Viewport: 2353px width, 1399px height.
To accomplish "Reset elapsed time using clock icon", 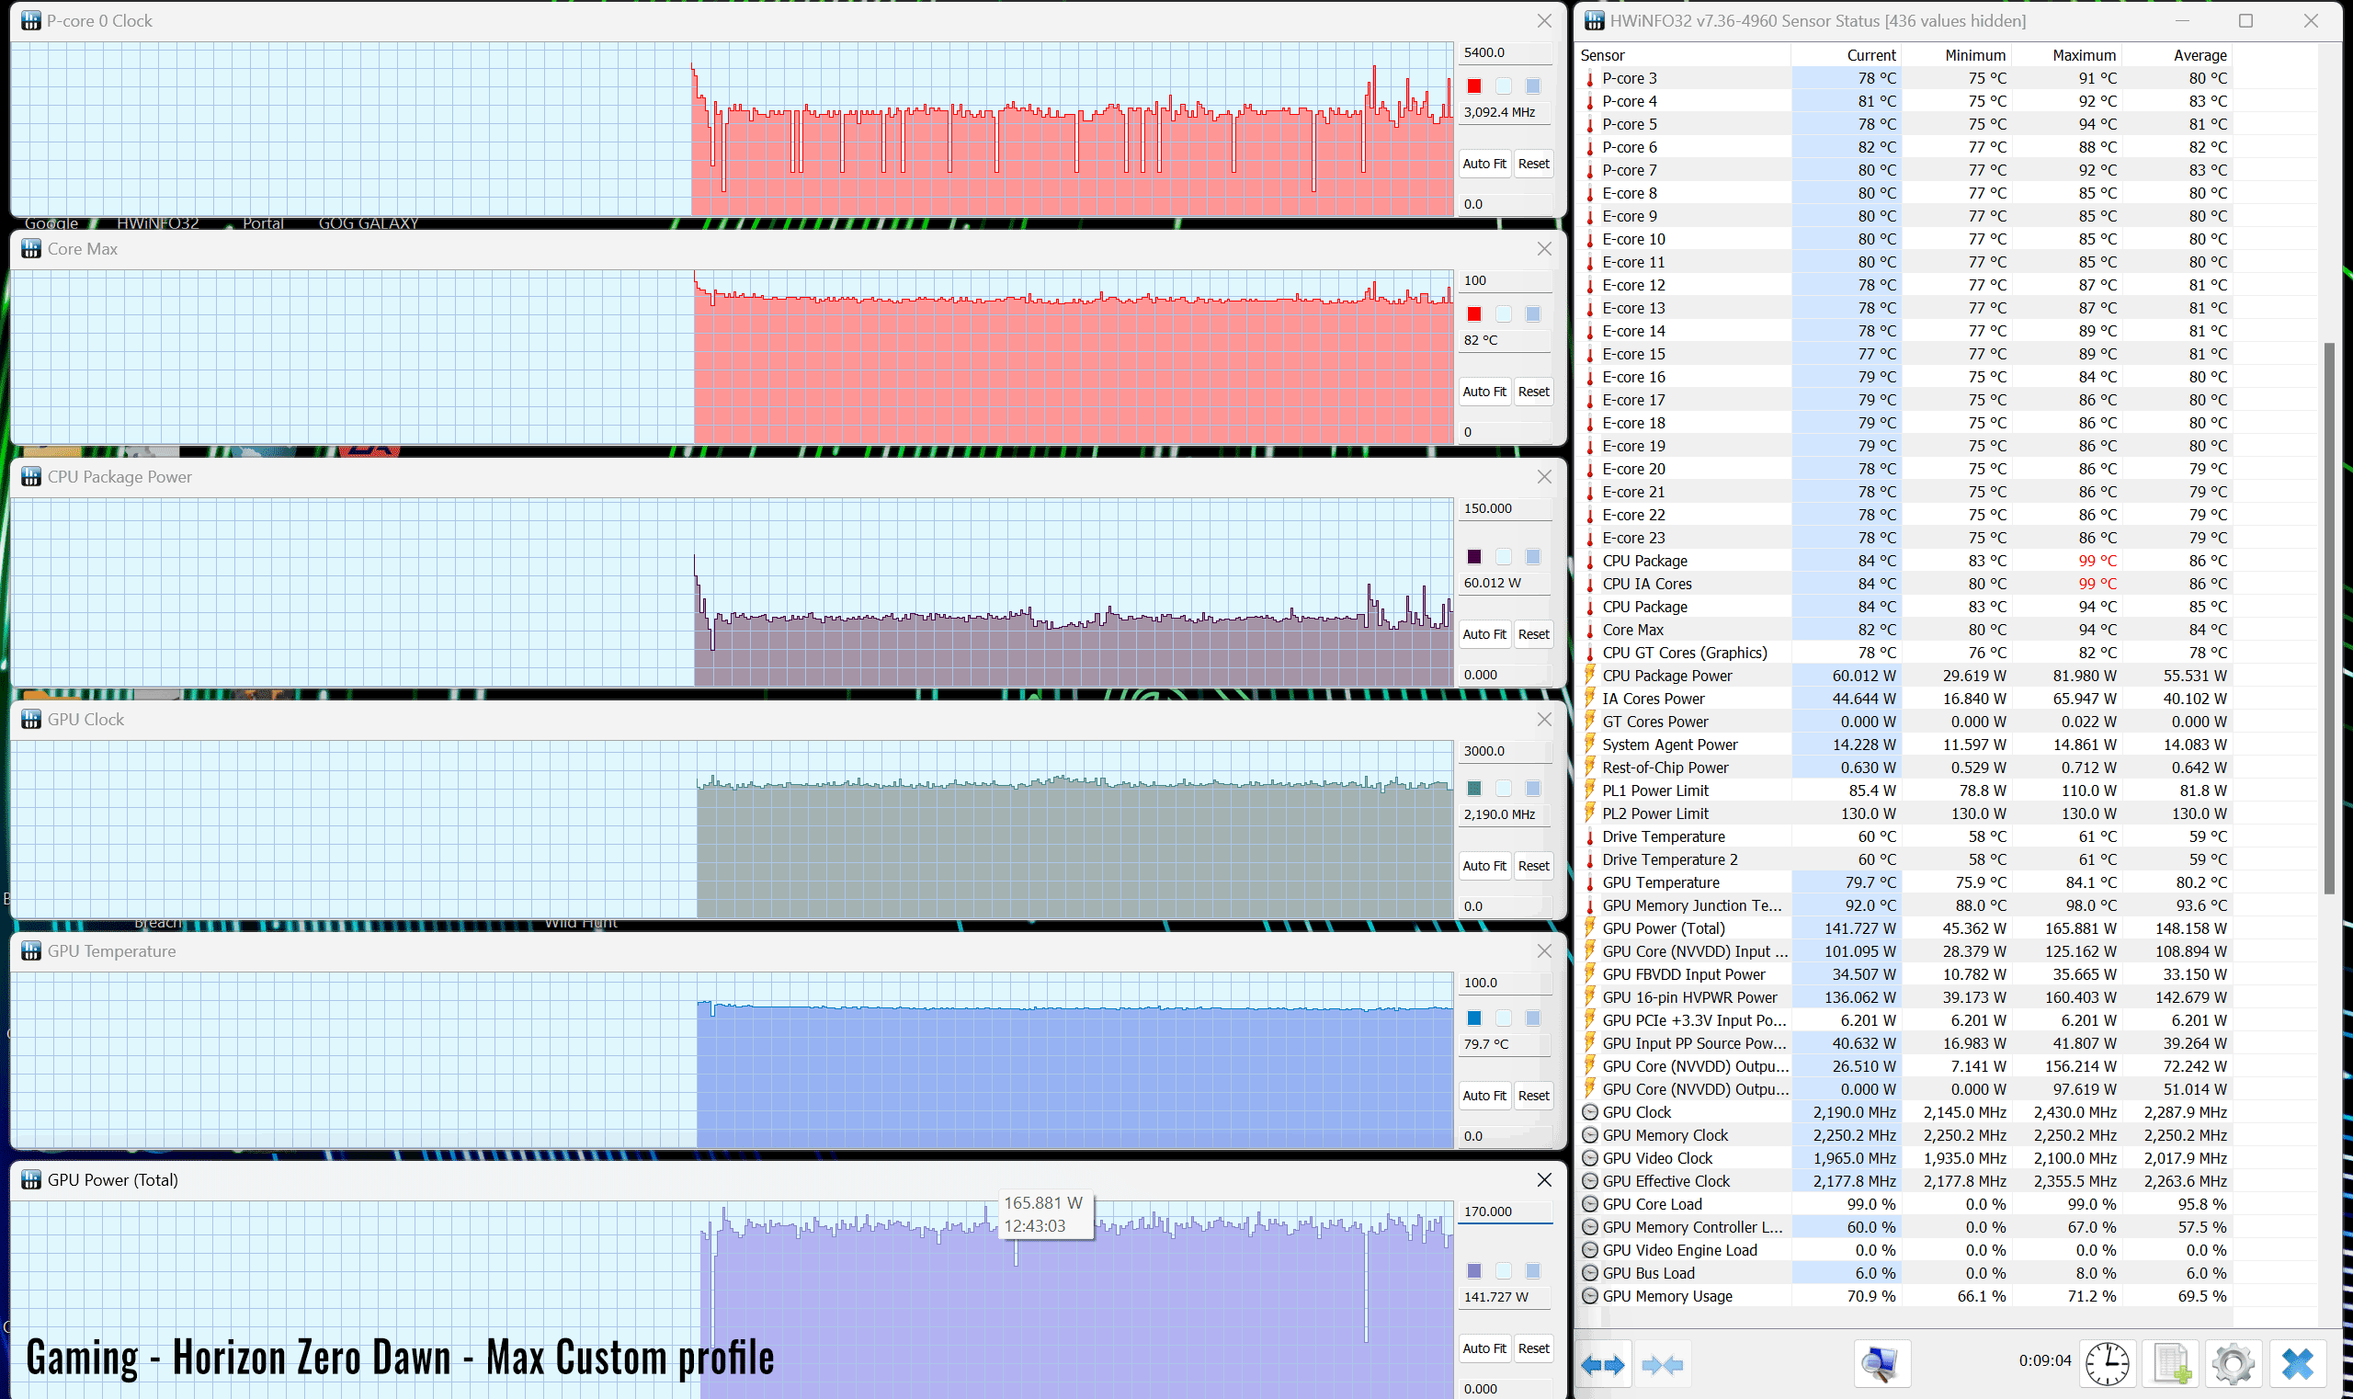I will [2106, 1364].
